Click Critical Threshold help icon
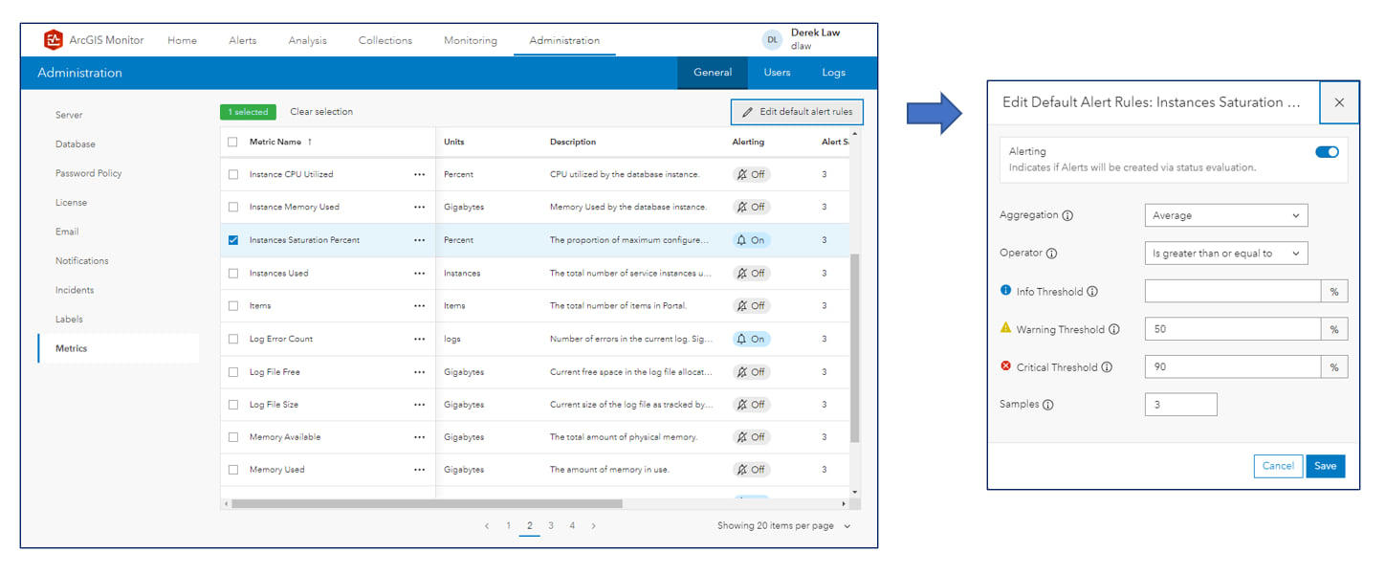This screenshot has height=575, width=1385. tap(1107, 367)
